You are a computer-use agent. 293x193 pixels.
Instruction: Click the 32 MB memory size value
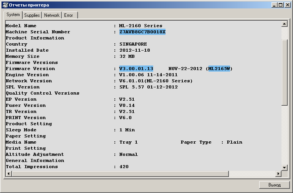pyautogui.click(x=127, y=56)
